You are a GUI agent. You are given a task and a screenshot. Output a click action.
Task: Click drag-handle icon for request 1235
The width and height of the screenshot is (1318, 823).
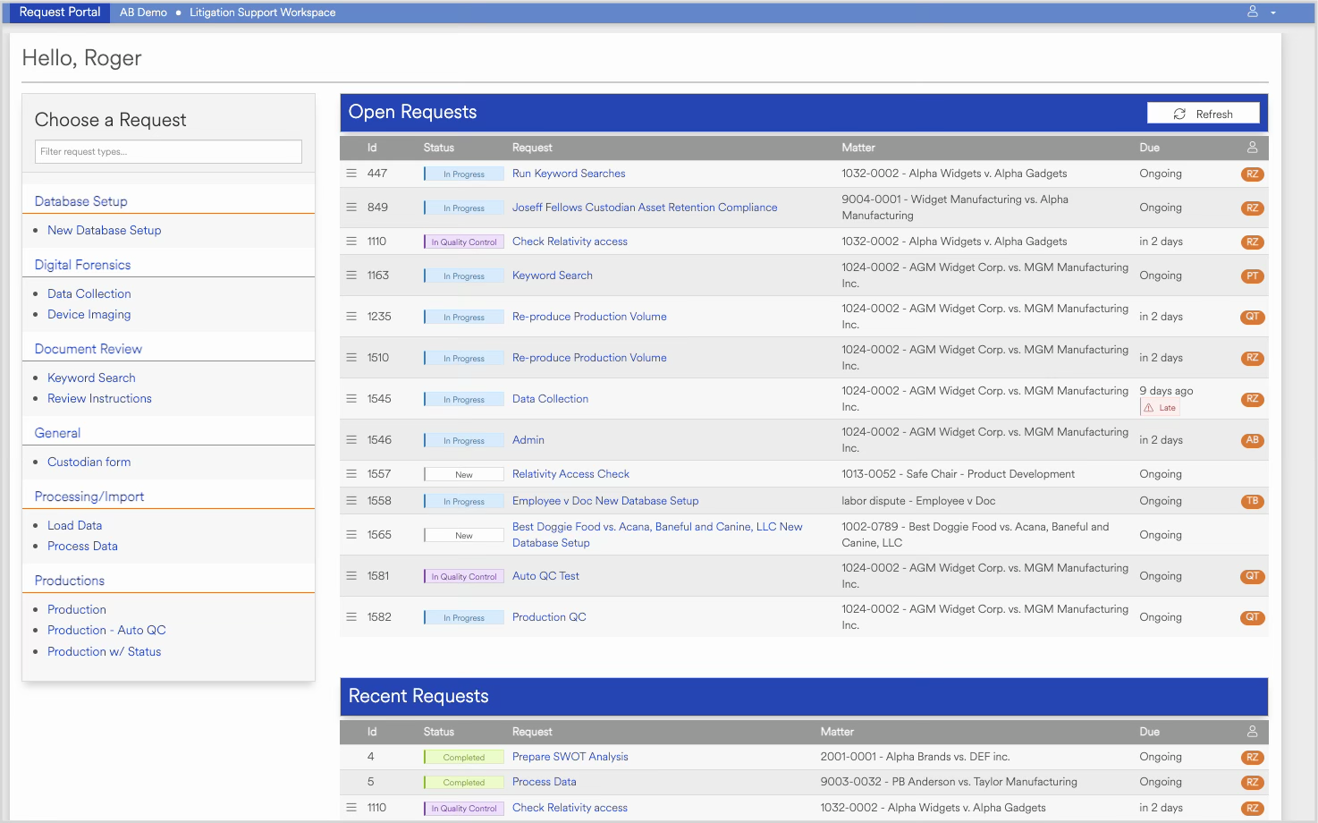(x=351, y=317)
